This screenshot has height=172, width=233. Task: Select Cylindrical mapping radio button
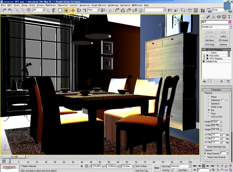pyautogui.click(x=209, y=100)
